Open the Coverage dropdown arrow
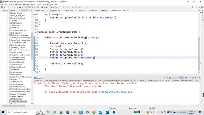Image resolution: width=204 pixels, height=115 pixels. pyautogui.click(x=49, y=7)
